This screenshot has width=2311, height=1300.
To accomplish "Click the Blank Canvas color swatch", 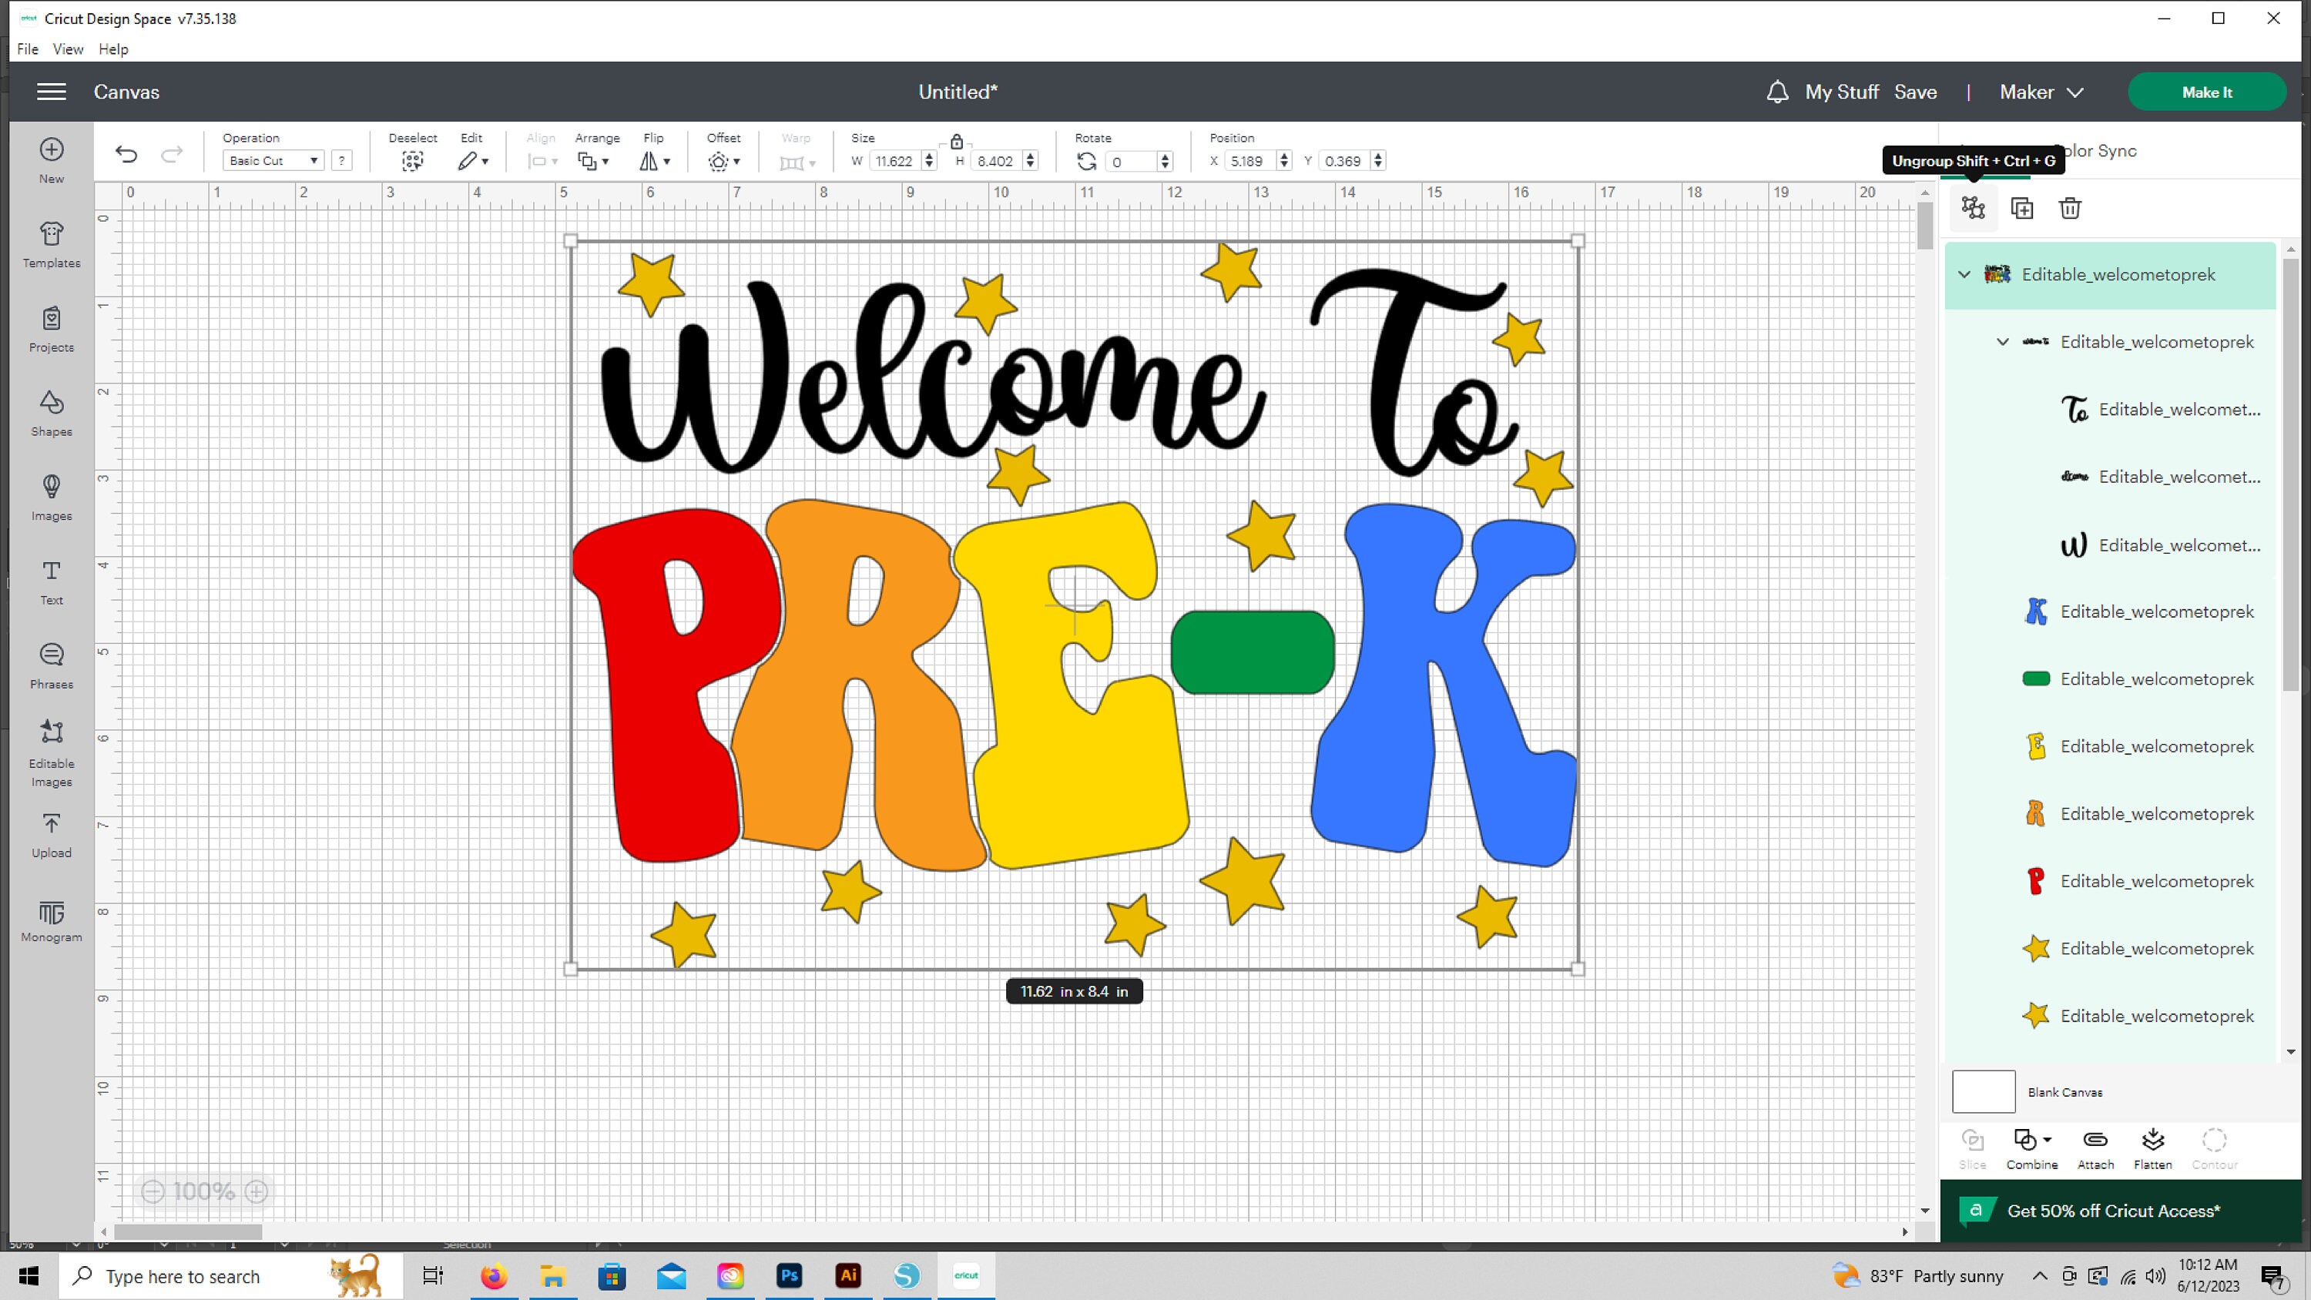I will click(1983, 1091).
